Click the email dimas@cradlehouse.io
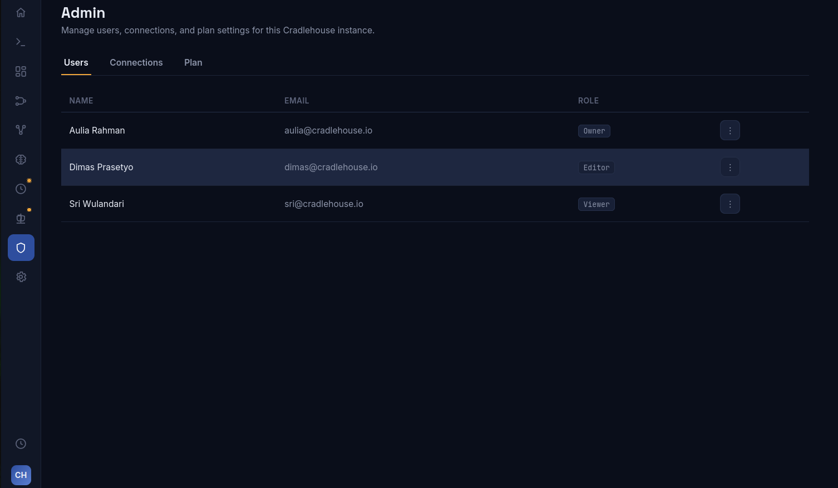Screen dimensions: 838x488 pos(331,167)
